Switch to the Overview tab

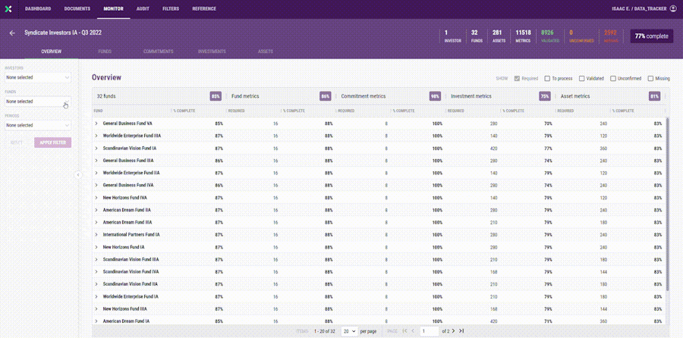point(52,52)
